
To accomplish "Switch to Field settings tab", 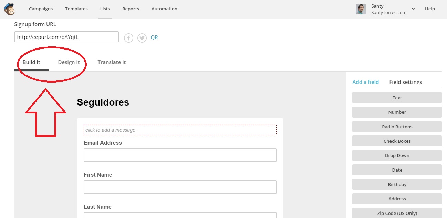I will (405, 82).
